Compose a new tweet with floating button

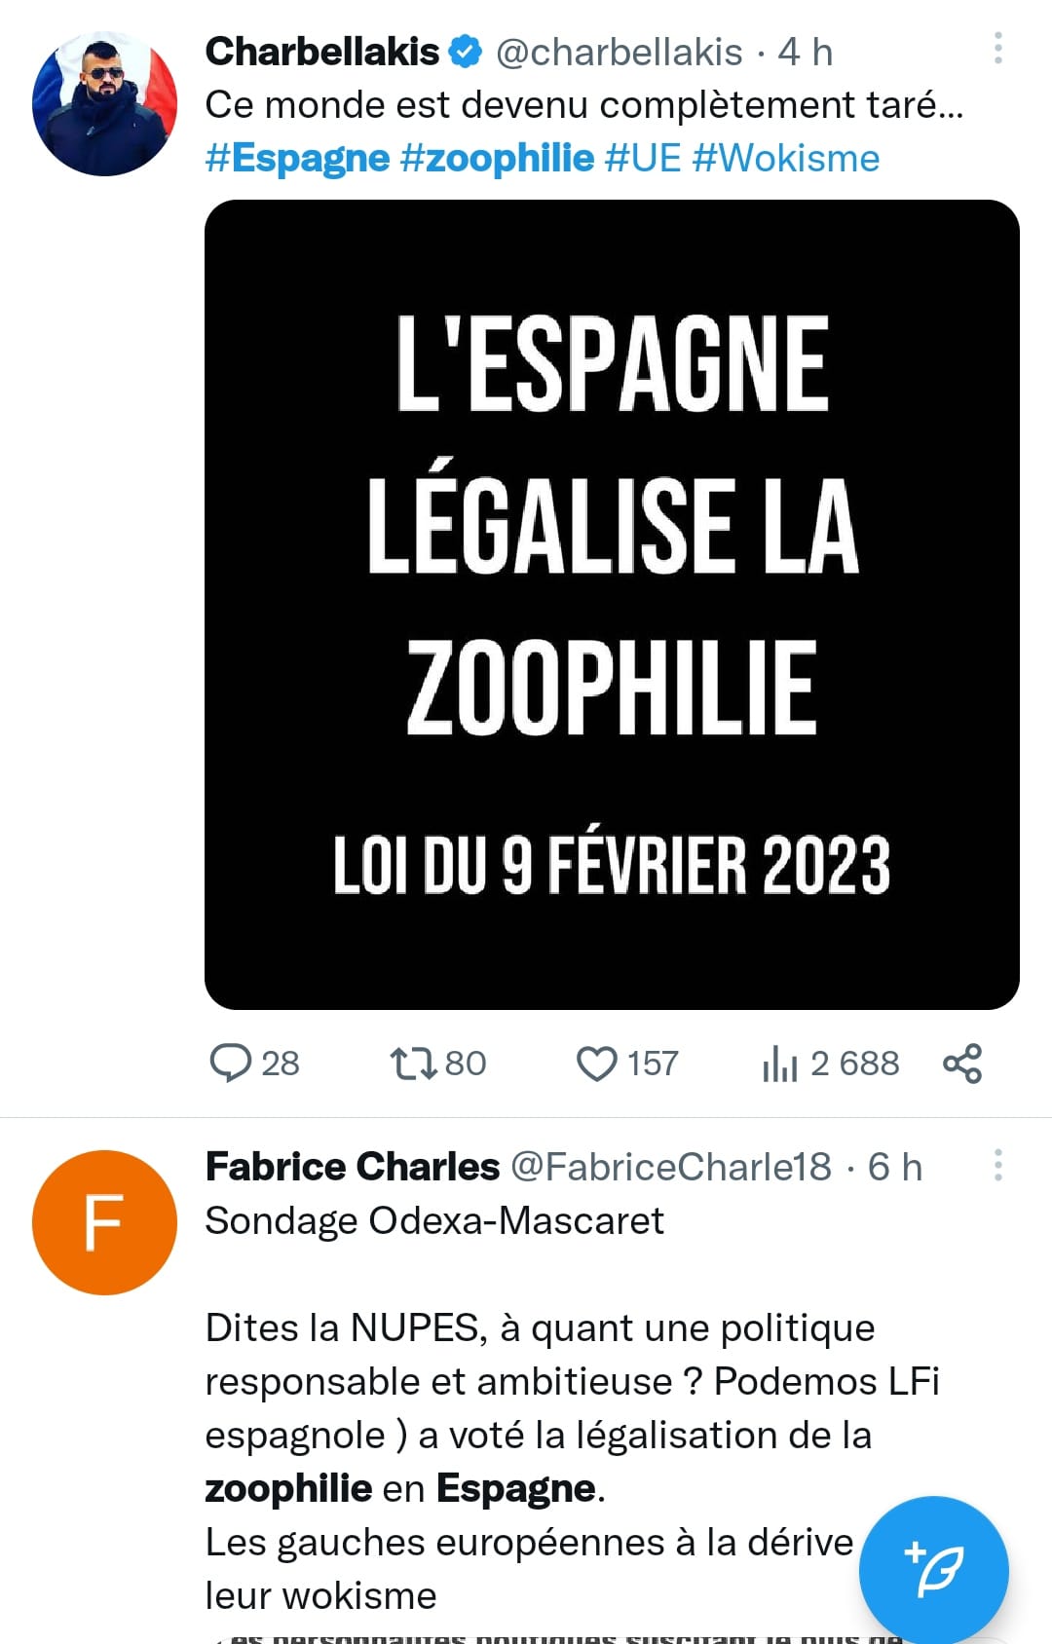point(933,1570)
